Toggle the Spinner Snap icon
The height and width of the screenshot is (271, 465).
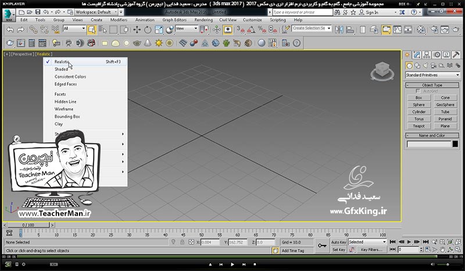(x=273, y=30)
